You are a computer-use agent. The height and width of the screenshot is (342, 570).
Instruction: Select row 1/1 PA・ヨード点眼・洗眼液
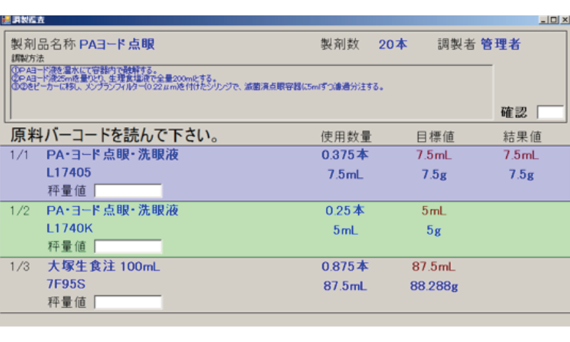285,173
